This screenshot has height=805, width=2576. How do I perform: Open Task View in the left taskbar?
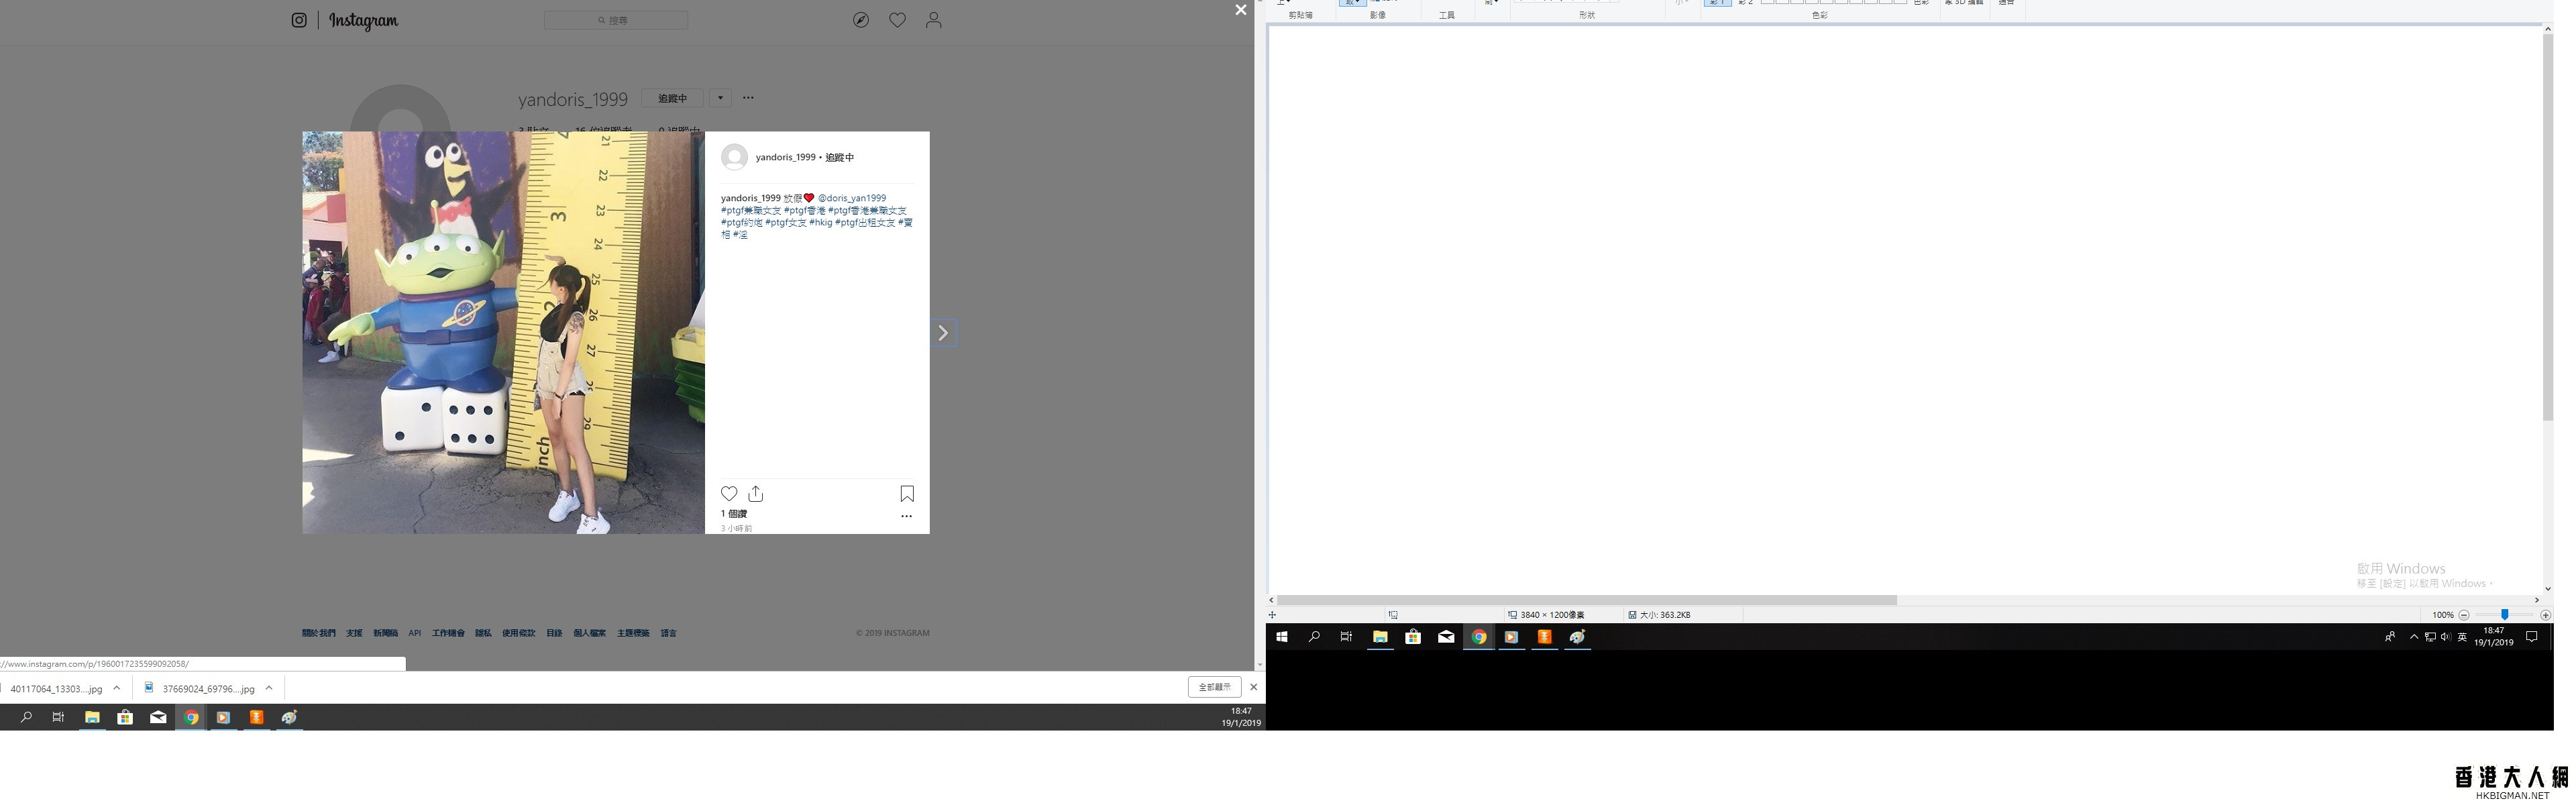(58, 717)
